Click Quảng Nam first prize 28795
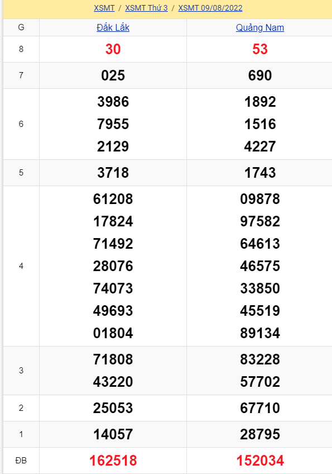The width and height of the screenshot is (332, 474). coord(260,434)
